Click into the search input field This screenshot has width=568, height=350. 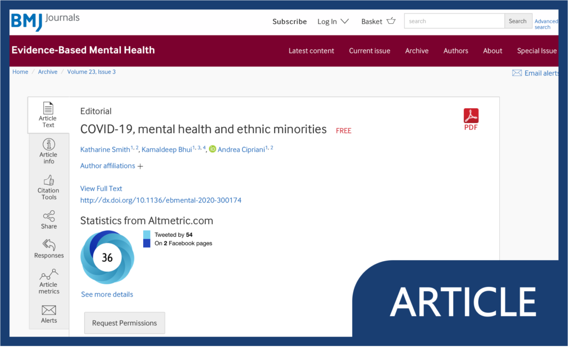(454, 21)
